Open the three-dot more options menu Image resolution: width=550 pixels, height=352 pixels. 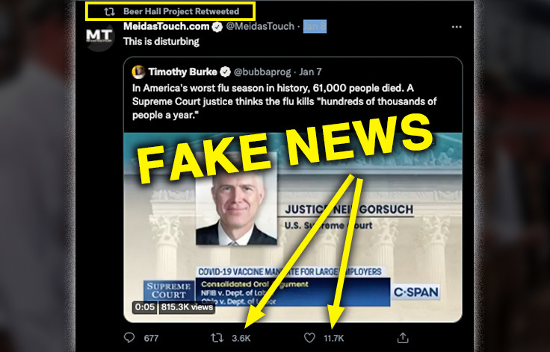tap(457, 27)
